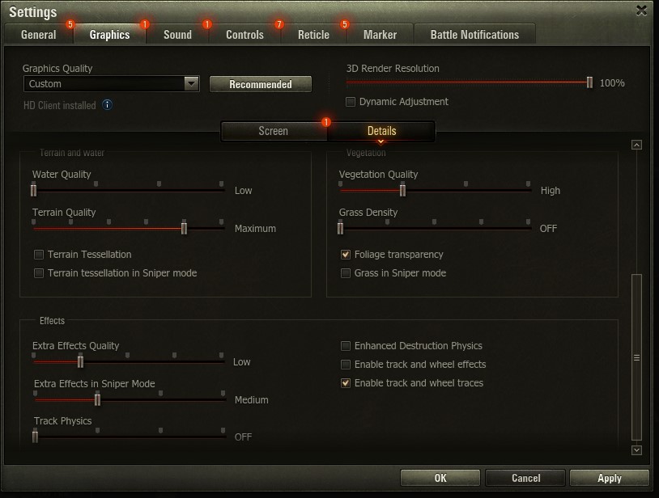Click the vertical scrollbar thumb

coord(636,357)
